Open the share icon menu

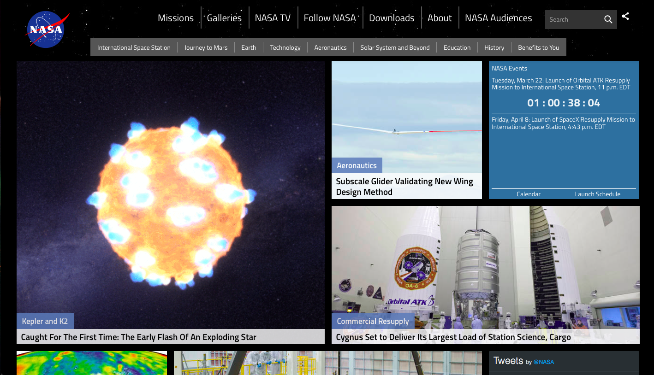coord(625,16)
